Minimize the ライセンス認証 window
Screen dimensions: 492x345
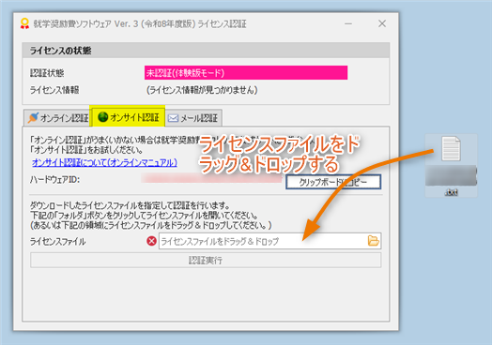(348, 23)
